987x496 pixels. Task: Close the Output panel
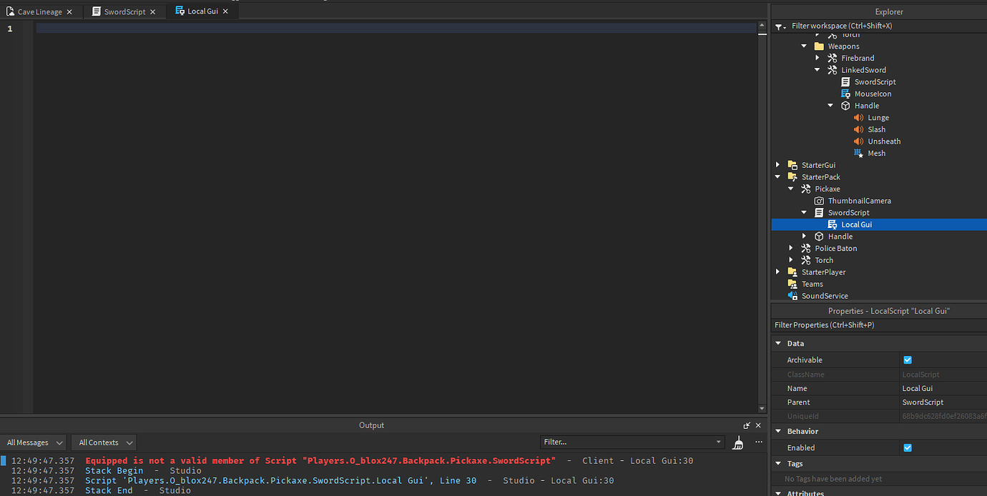758,425
